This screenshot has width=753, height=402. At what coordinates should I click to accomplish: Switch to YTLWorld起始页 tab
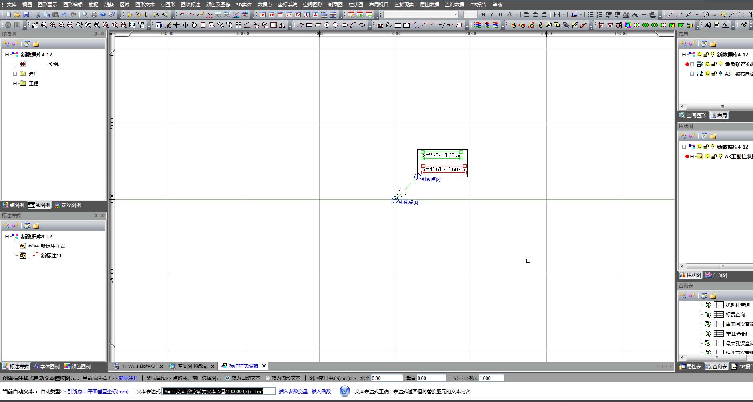[x=138, y=366]
